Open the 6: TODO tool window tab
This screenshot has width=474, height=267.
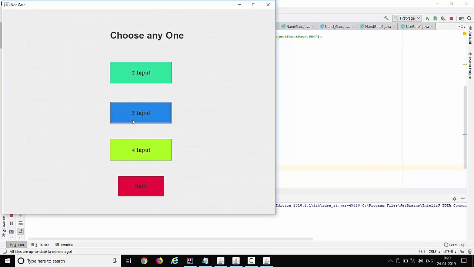point(40,245)
